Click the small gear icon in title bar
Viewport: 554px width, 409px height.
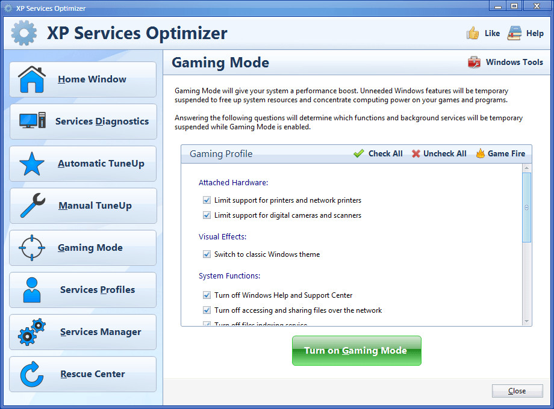click(8, 8)
